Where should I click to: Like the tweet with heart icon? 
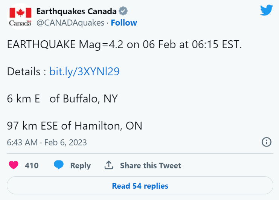click(14, 165)
